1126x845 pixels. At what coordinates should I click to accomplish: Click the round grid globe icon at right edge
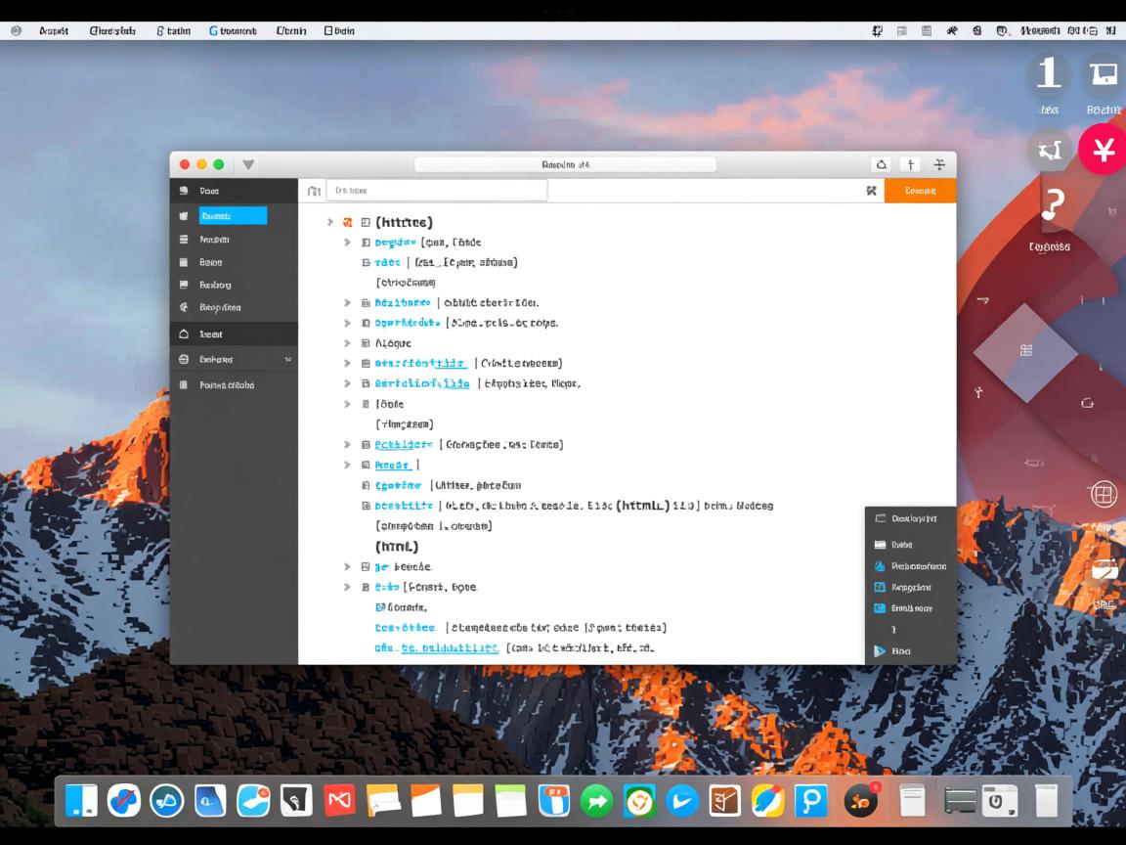[1104, 494]
